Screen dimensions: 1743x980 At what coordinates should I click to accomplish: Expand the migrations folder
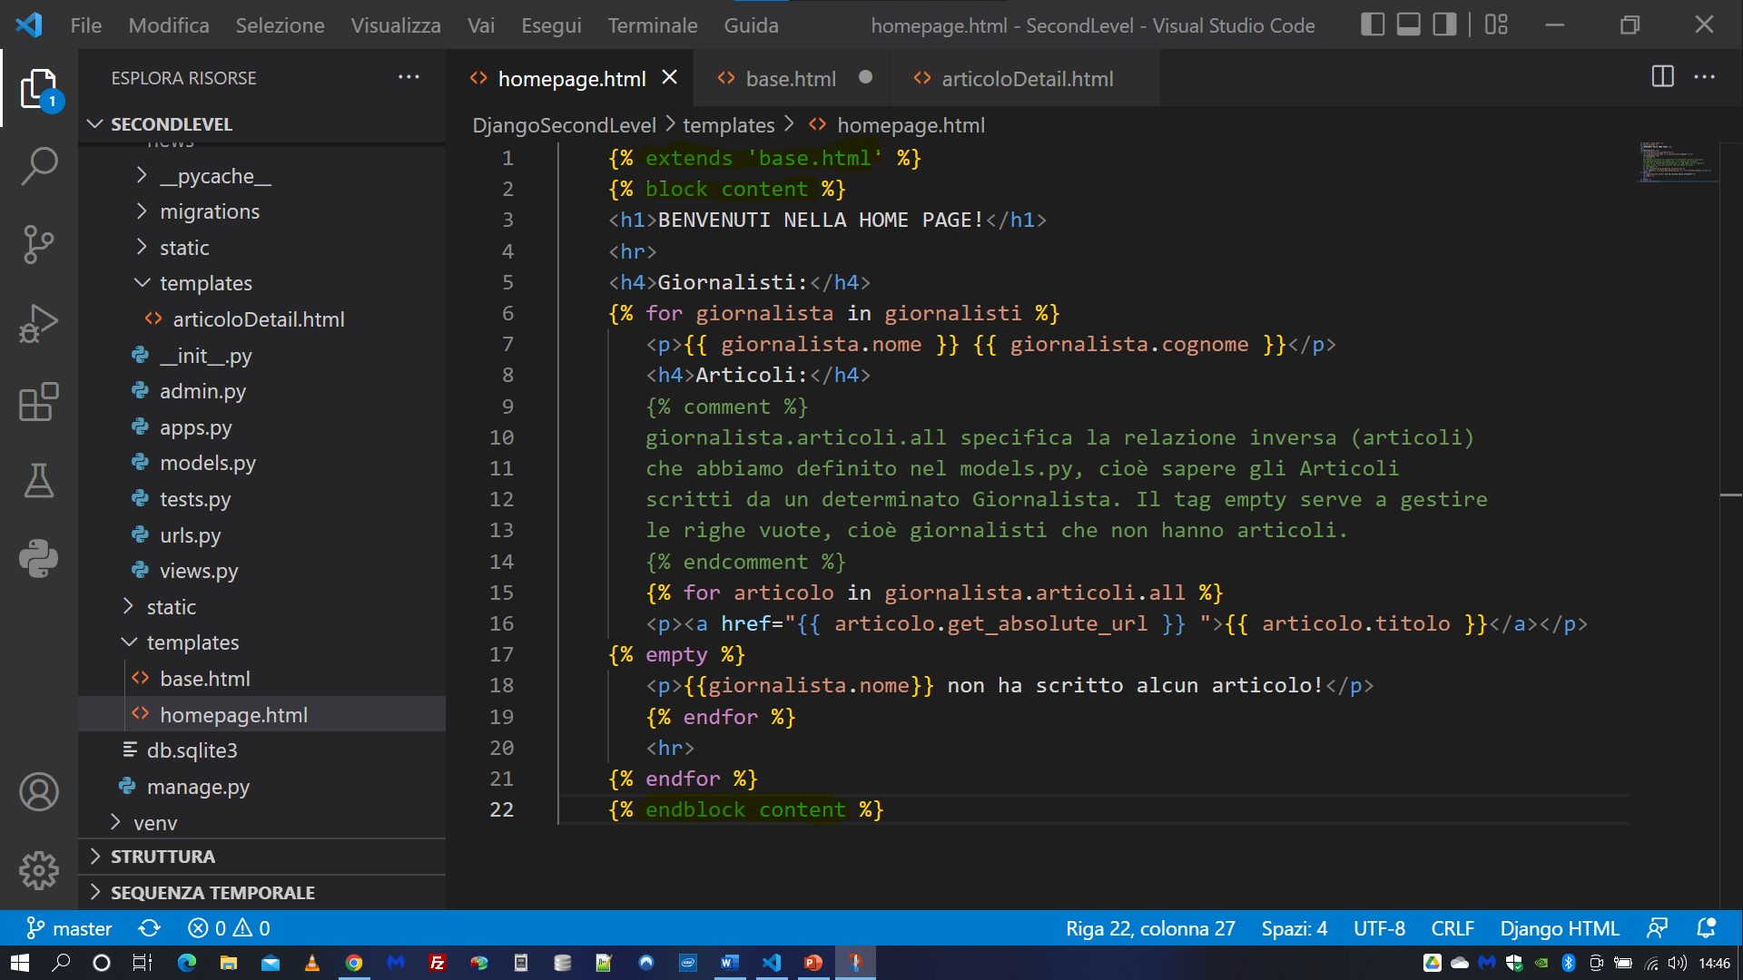tap(261, 211)
